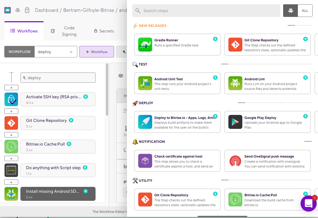
Task: Switch to the Code Signing tab
Action: point(64,31)
